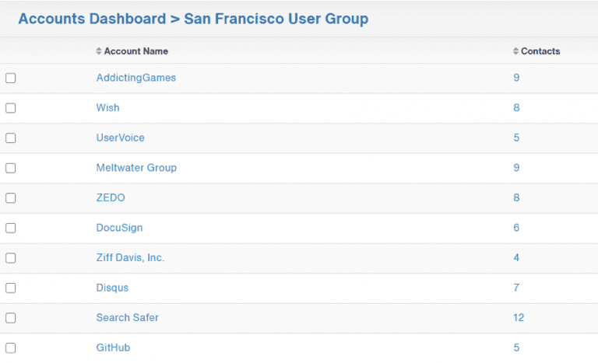Image resolution: width=598 pixels, height=363 pixels.
Task: View 12 contacts for Search Safer
Action: point(519,318)
